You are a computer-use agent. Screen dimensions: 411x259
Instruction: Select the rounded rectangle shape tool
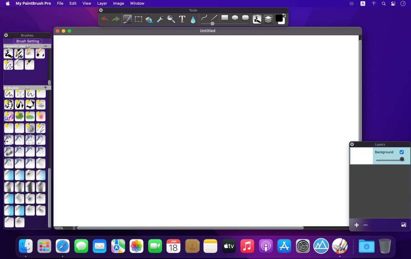246,18
